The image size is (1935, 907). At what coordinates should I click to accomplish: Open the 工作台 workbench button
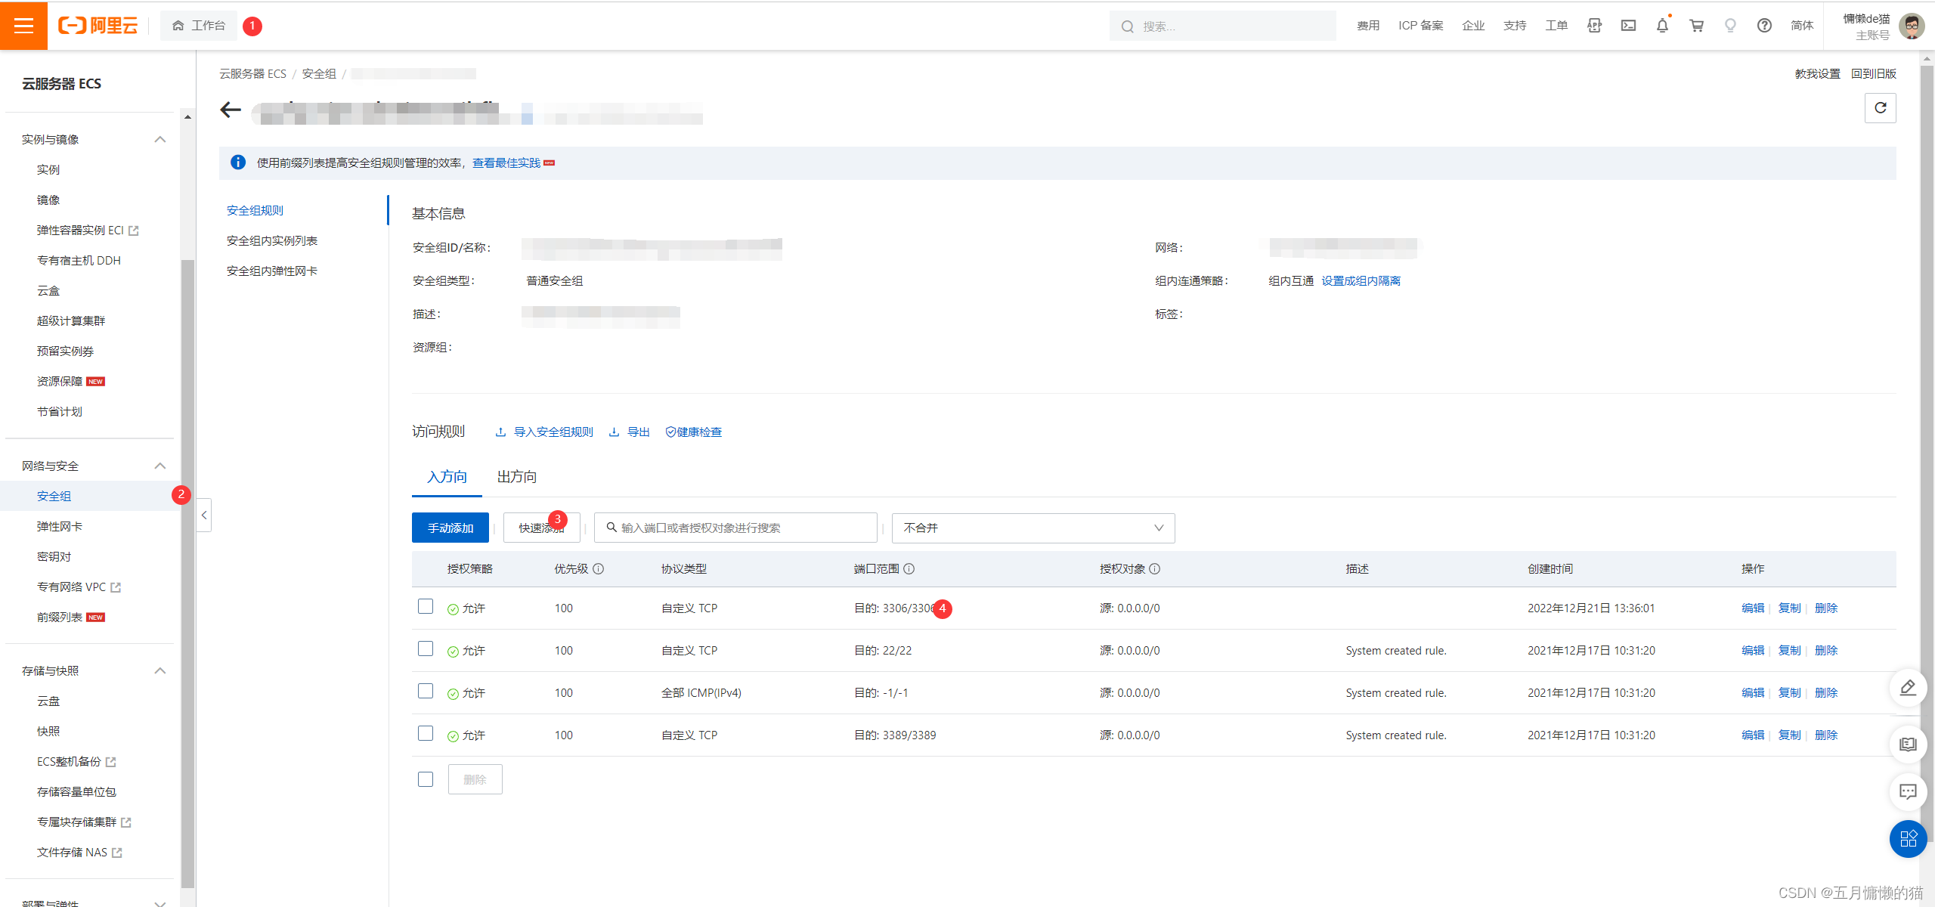pyautogui.click(x=199, y=26)
